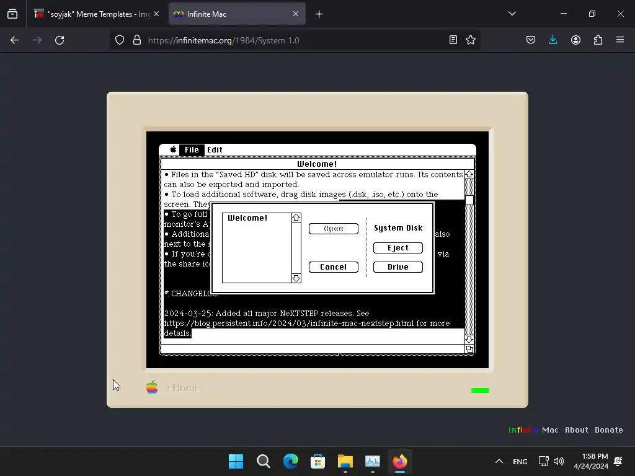
Task: Open the Edit menu
Action: coord(215,150)
